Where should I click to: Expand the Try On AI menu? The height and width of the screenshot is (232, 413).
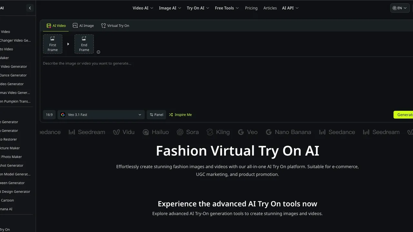click(198, 8)
